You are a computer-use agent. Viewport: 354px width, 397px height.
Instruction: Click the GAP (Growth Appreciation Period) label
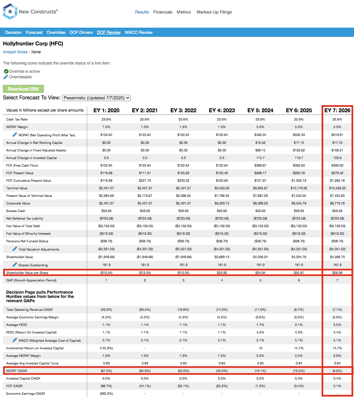click(31, 280)
